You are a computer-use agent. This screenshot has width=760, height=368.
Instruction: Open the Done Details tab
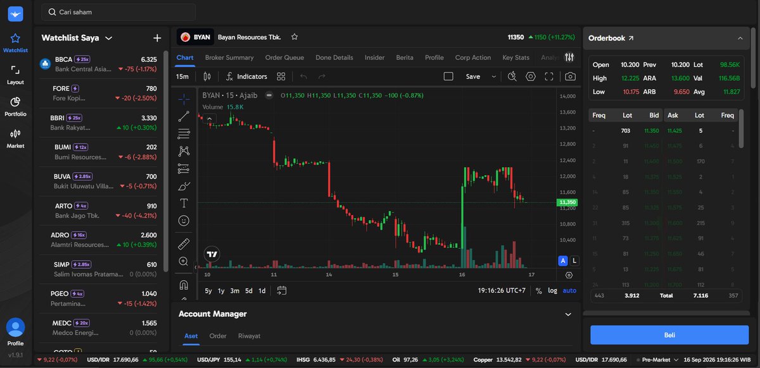[x=334, y=58]
